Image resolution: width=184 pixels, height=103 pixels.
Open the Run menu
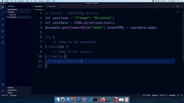(x=35, y=1)
